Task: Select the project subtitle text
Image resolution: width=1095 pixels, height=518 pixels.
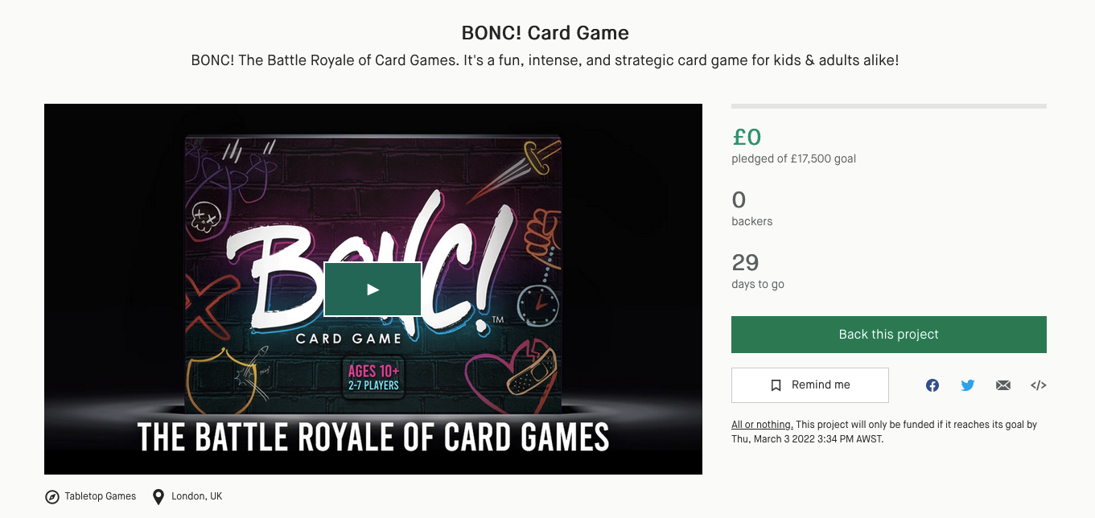Action: pos(545,60)
